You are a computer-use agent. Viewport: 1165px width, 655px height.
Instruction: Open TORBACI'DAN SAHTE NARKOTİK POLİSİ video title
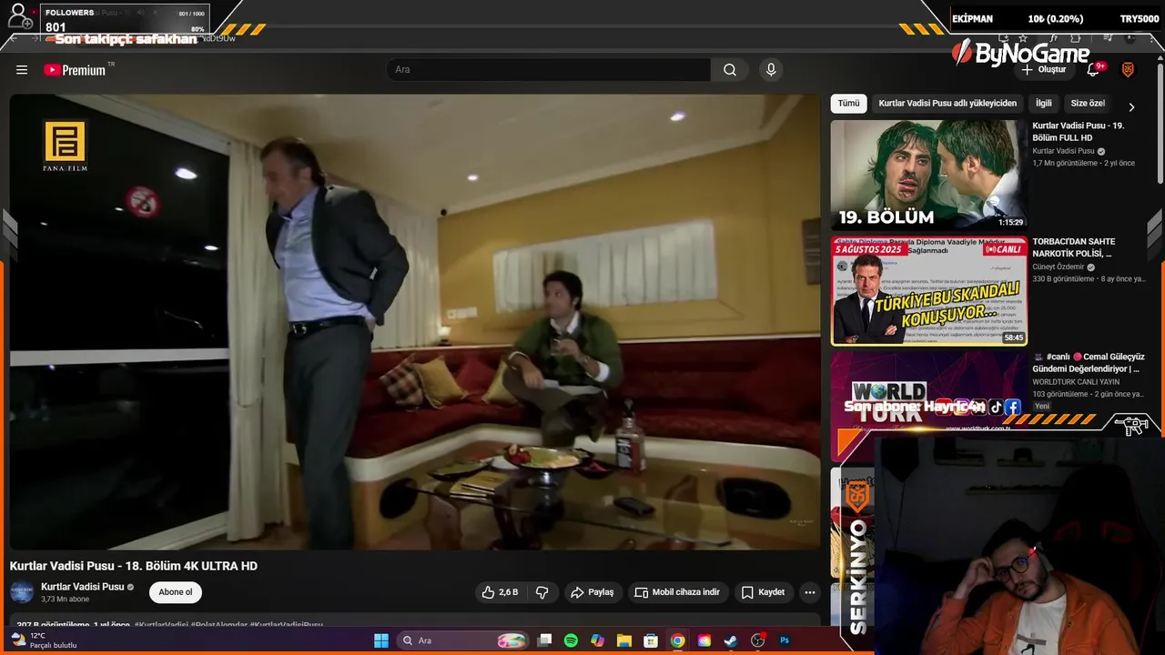click(1074, 247)
